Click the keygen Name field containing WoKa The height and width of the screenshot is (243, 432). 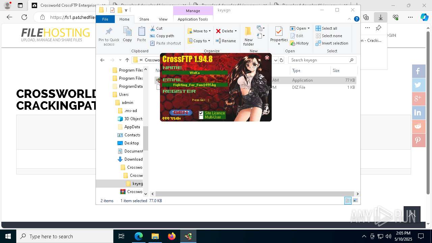point(194,73)
